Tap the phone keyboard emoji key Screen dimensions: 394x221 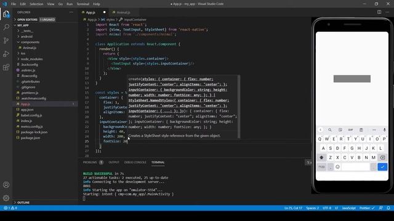[x=338, y=167]
